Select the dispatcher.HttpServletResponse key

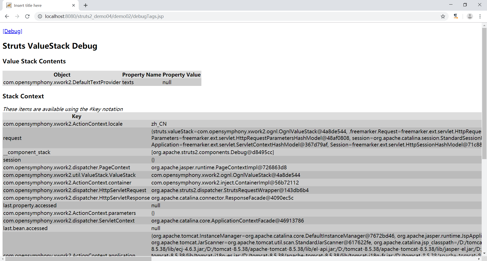pos(77,198)
